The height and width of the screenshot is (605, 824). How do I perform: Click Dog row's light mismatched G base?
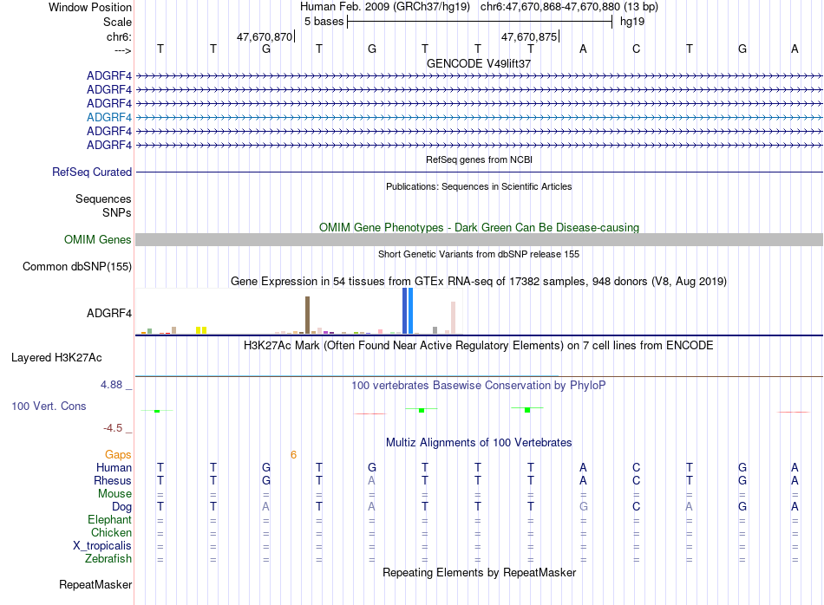(x=584, y=507)
